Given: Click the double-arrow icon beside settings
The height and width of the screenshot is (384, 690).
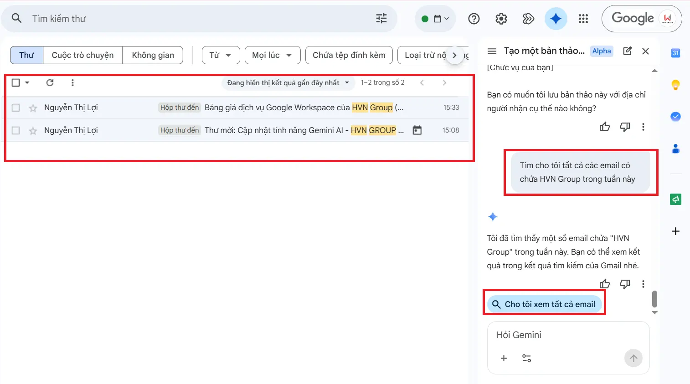Looking at the screenshot, I should tap(528, 19).
